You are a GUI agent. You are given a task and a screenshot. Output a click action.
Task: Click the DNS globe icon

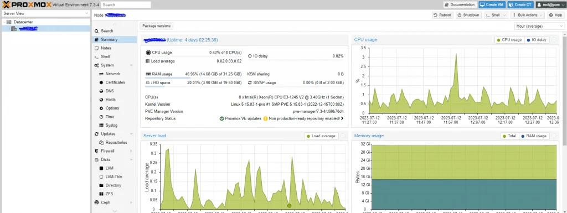pyautogui.click(x=102, y=91)
